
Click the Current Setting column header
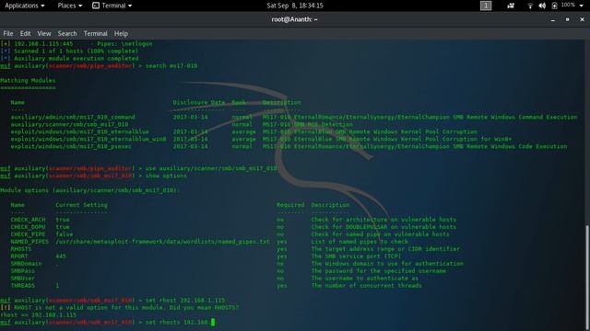click(x=81, y=205)
